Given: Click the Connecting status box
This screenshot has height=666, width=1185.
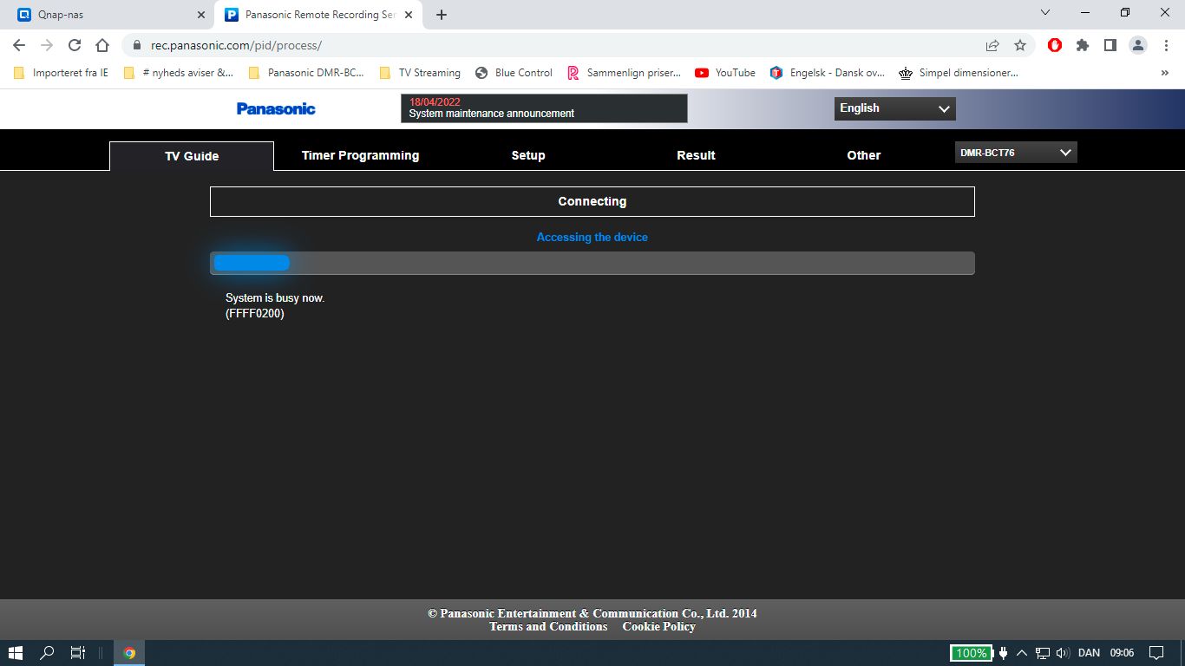Looking at the screenshot, I should [x=592, y=201].
